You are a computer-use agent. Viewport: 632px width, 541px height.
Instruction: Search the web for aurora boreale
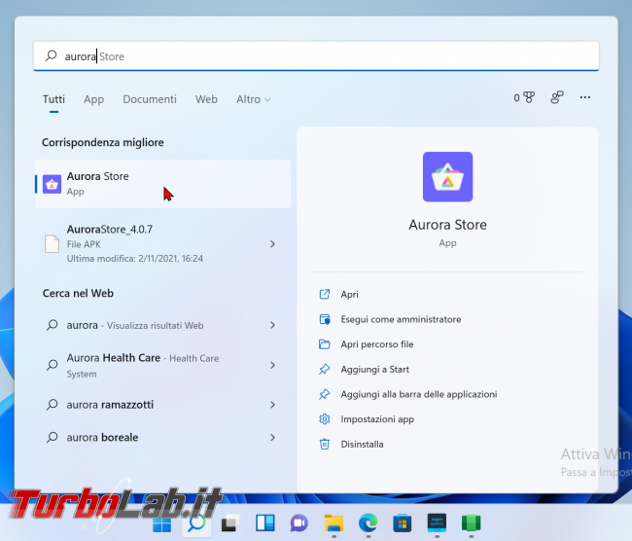(x=163, y=437)
